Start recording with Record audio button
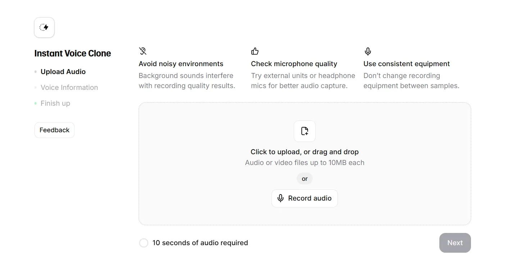 (x=305, y=198)
